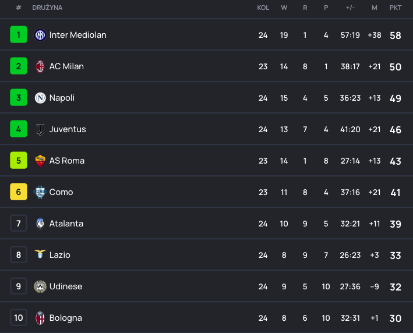Click the Juventus club crest
The image size is (413, 333).
tap(40, 129)
